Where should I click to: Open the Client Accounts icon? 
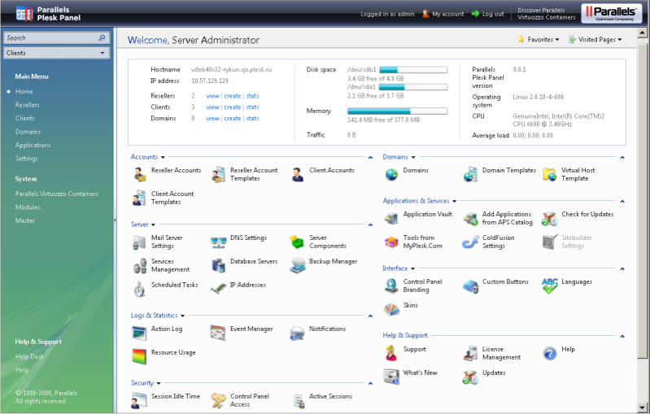pyautogui.click(x=298, y=175)
